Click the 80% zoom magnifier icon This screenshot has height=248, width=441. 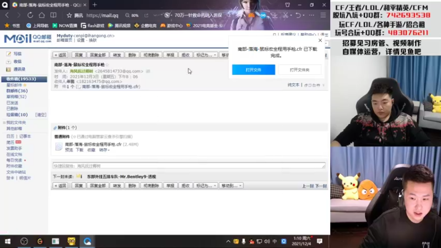tap(127, 15)
